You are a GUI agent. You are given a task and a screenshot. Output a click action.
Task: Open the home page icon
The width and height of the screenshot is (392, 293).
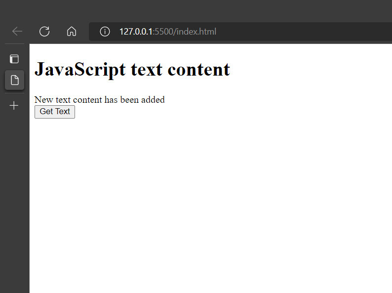[72, 31]
